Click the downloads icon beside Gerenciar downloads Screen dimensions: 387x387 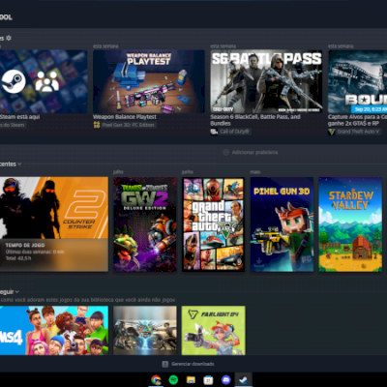click(165, 364)
